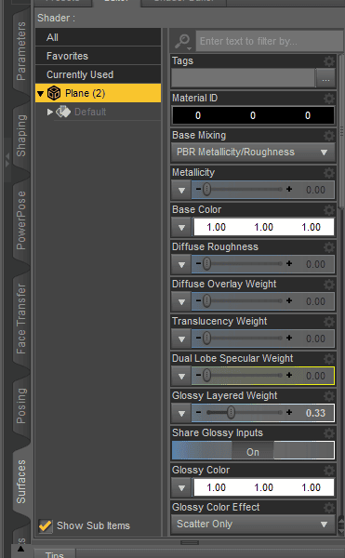Decrease Glossy Layered Weight with minus icon
This screenshot has height=558, width=345.
coord(198,412)
